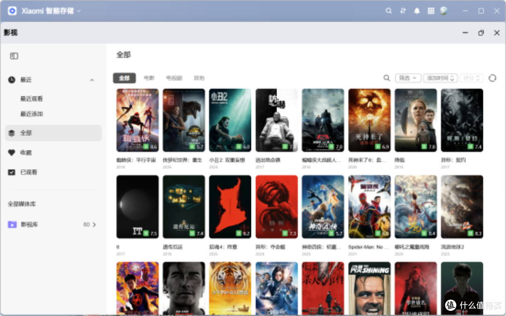Open the tiger Life of Pi poster
Viewport: 506px width, 316px height.
click(230, 288)
